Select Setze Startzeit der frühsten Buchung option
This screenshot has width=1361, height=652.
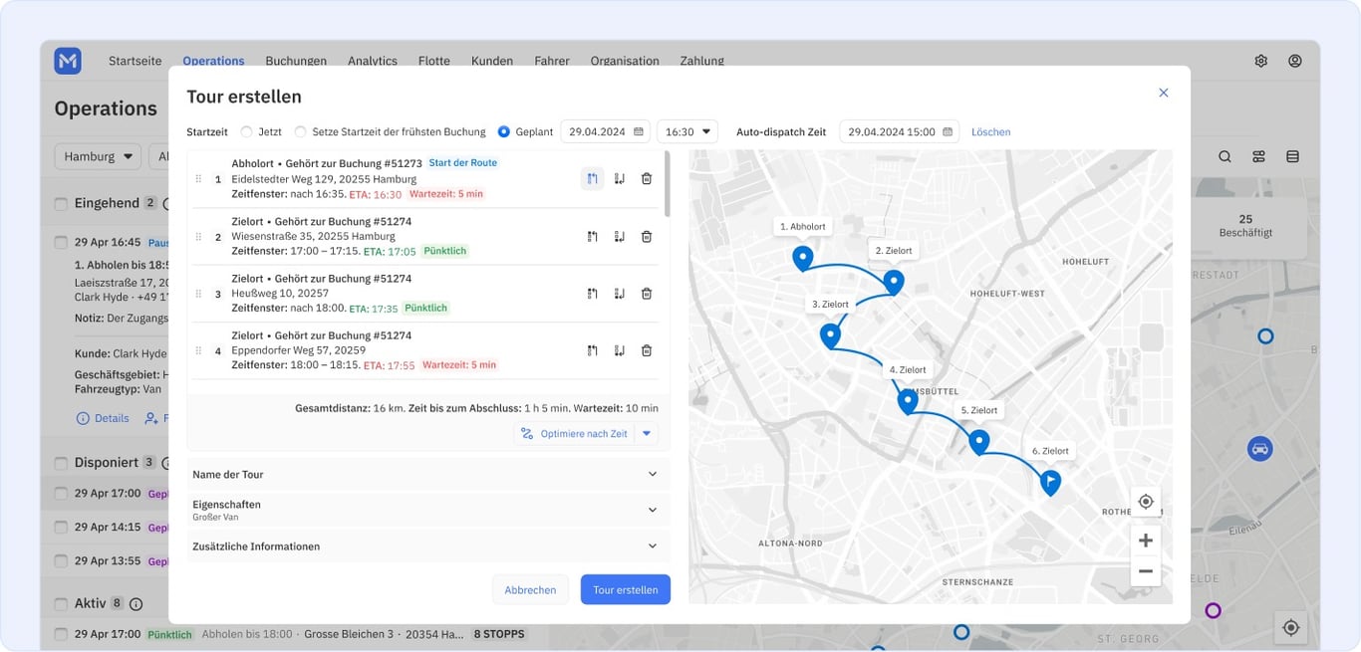(300, 131)
